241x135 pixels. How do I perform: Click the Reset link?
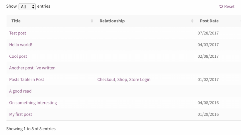(x=227, y=6)
